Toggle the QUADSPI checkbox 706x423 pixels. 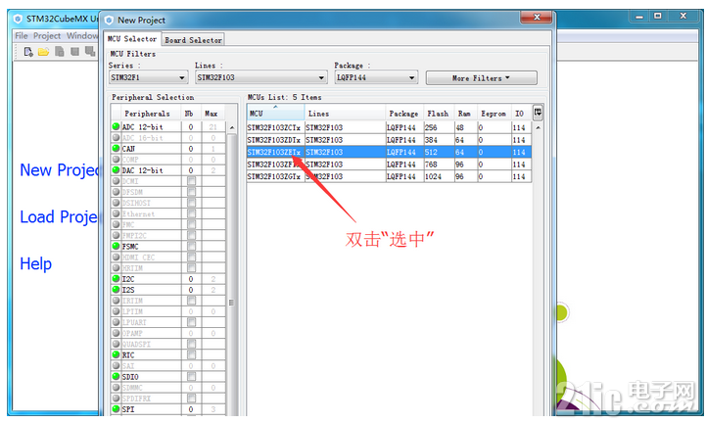click(191, 344)
